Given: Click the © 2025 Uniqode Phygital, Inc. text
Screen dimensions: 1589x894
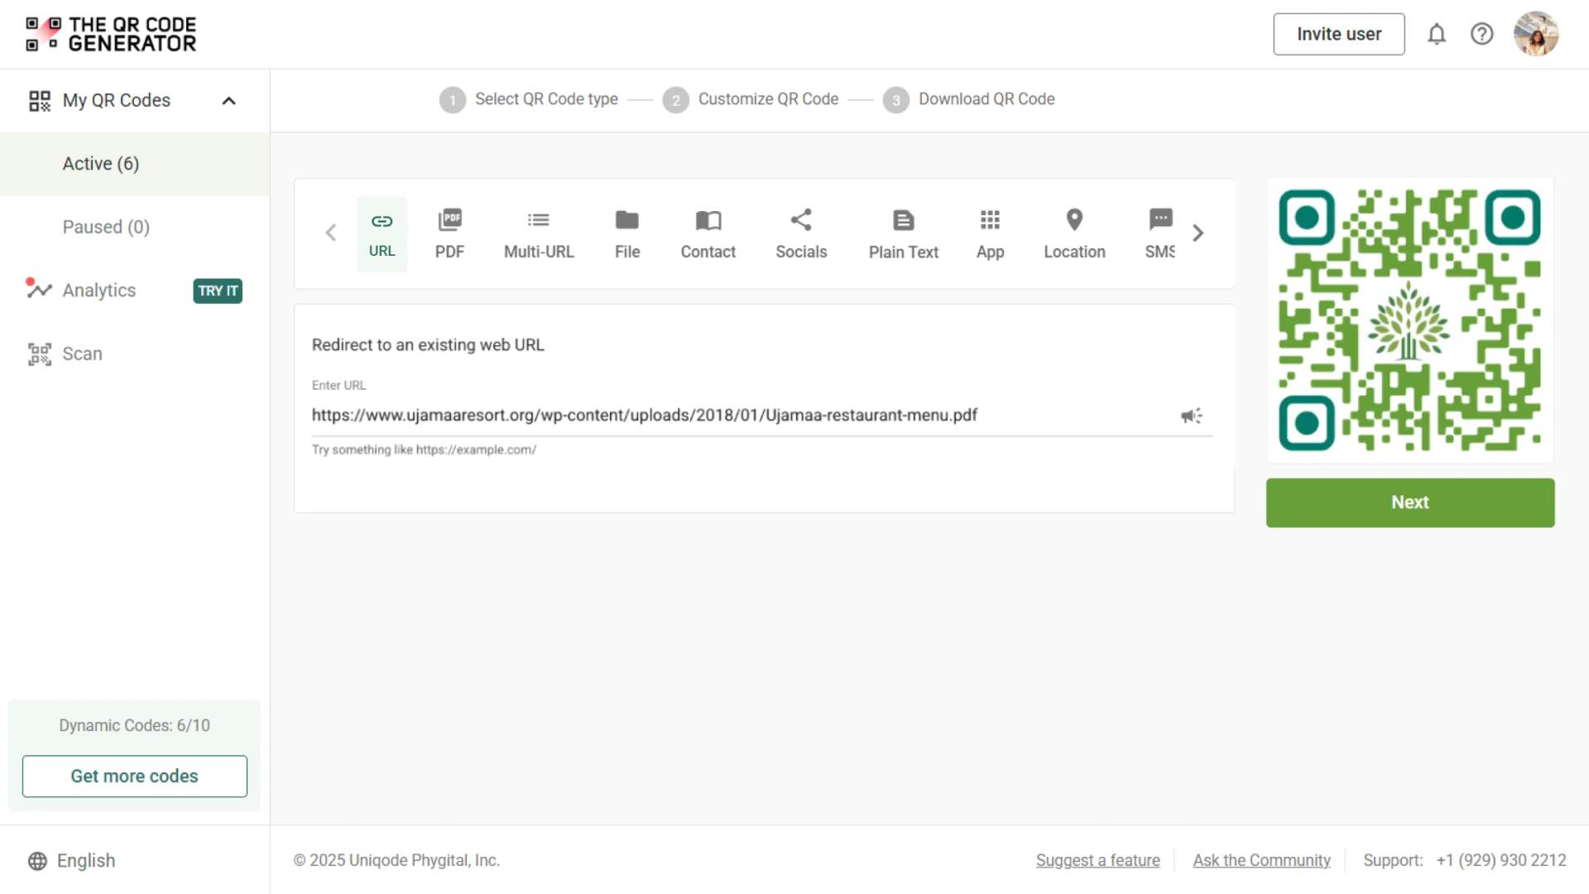Looking at the screenshot, I should 396,861.
